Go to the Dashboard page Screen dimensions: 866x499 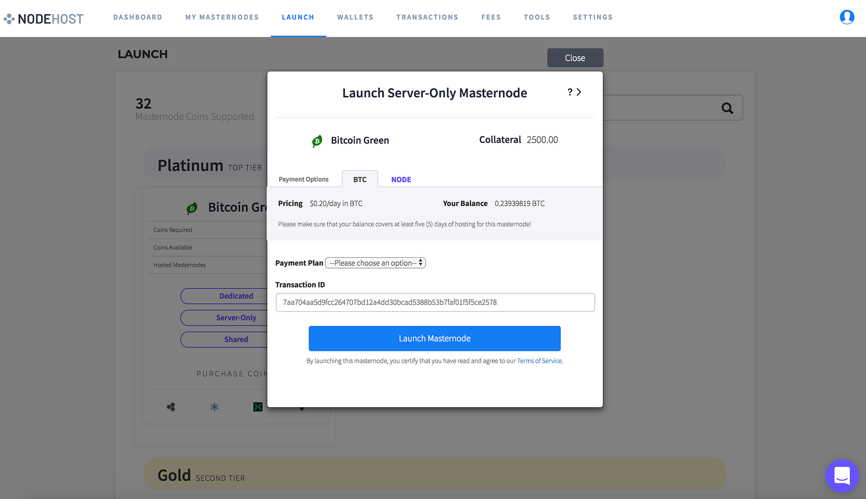(138, 17)
